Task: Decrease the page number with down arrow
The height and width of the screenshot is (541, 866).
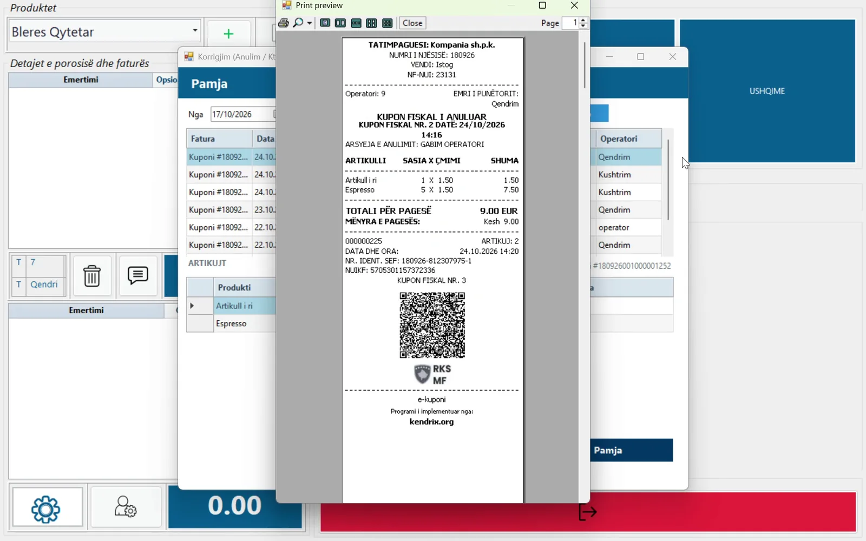Action: click(x=583, y=25)
